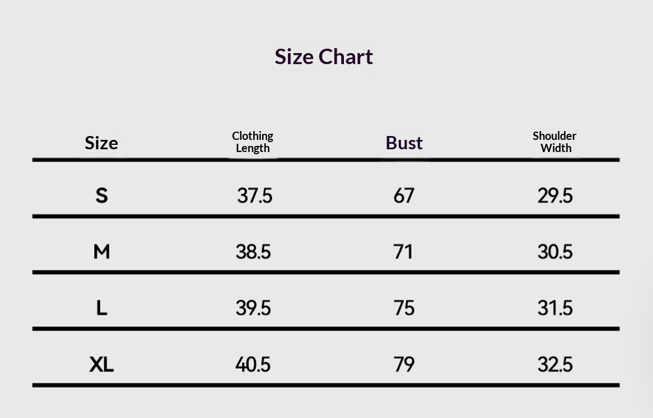
Task: Select the Size column header
Action: (x=101, y=143)
